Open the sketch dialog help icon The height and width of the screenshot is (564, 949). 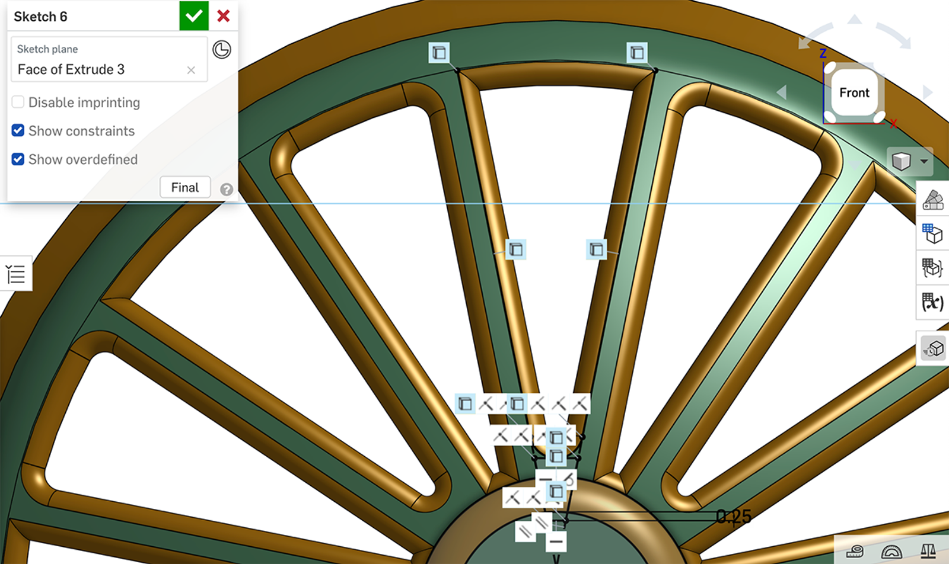point(226,190)
